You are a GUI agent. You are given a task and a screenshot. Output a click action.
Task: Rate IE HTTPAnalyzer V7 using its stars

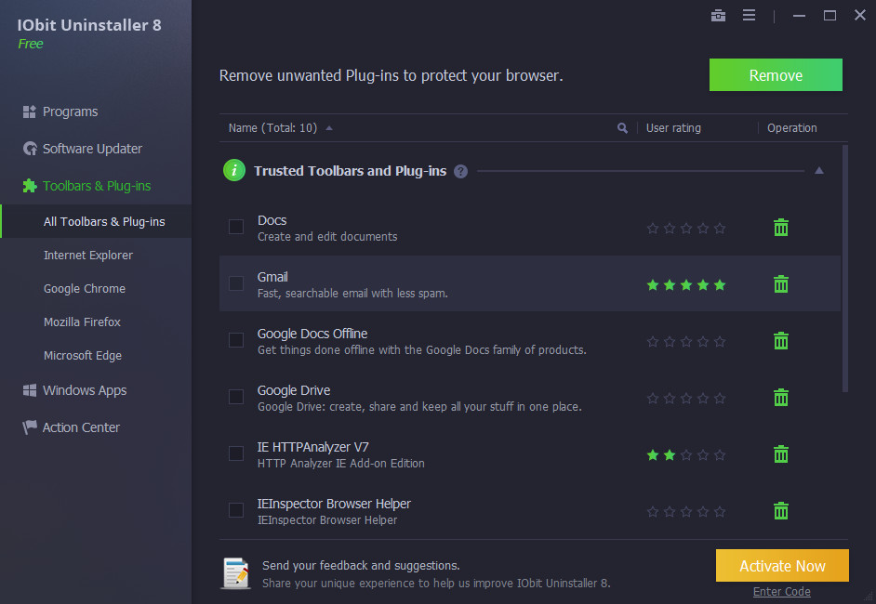(686, 455)
